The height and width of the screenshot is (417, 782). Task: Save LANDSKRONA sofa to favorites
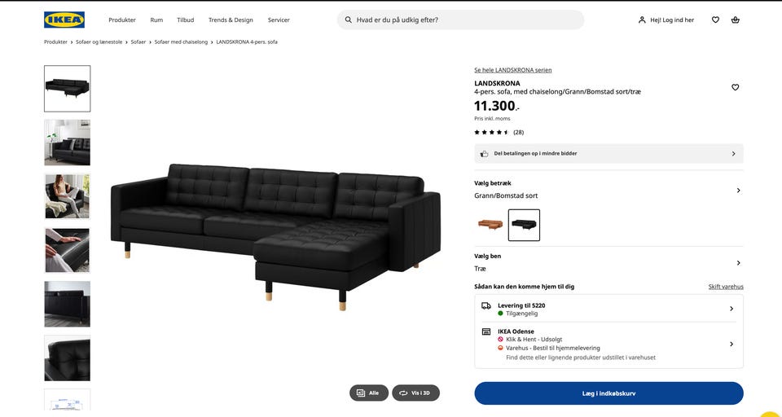(735, 87)
